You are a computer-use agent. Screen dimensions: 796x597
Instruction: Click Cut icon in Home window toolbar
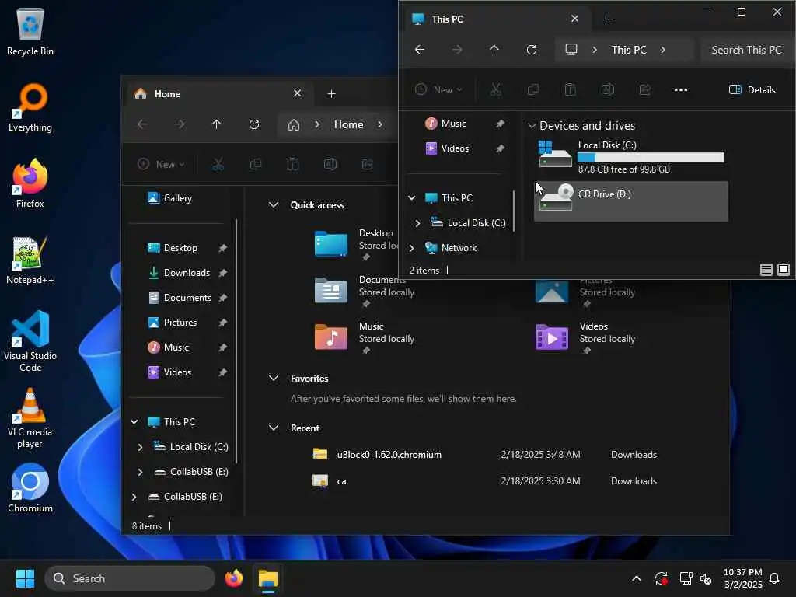(x=218, y=165)
